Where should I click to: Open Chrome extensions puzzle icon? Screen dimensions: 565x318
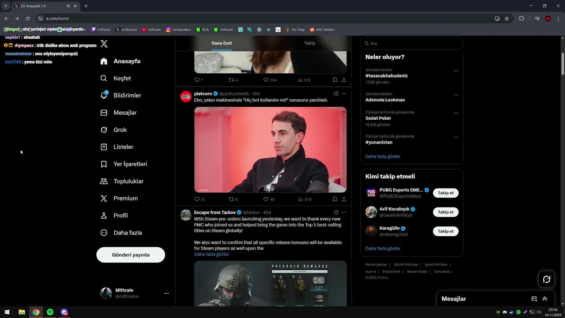coord(521,19)
